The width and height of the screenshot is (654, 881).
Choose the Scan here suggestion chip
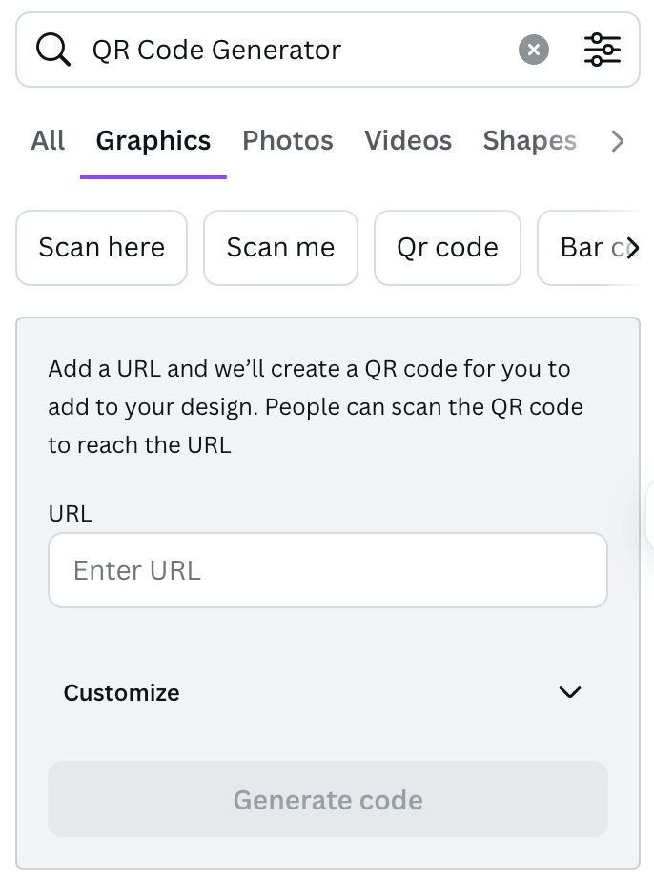coord(102,248)
